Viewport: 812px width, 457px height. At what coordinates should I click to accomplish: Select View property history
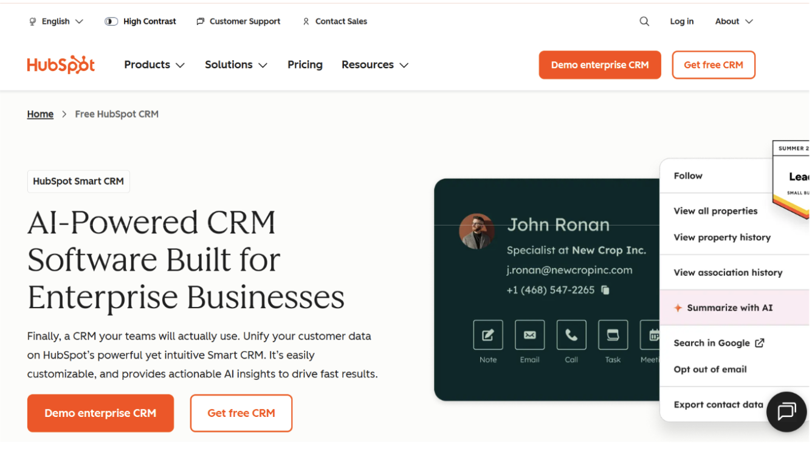pos(722,238)
